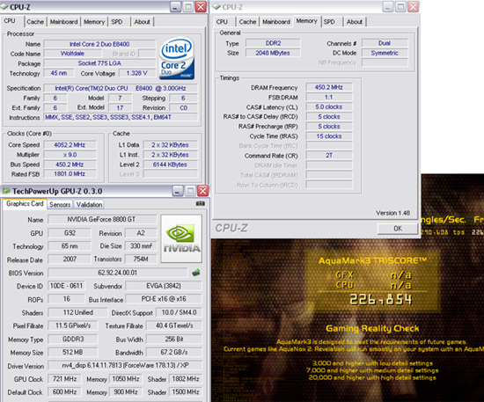Image resolution: width=484 pixels, height=402 pixels.
Task: Click DRAM Frequency 450.2 MHz value
Action: (x=329, y=87)
